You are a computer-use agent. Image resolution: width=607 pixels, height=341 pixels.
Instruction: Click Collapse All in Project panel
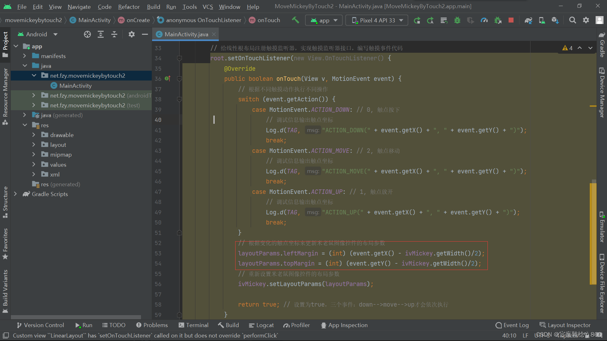(114, 34)
